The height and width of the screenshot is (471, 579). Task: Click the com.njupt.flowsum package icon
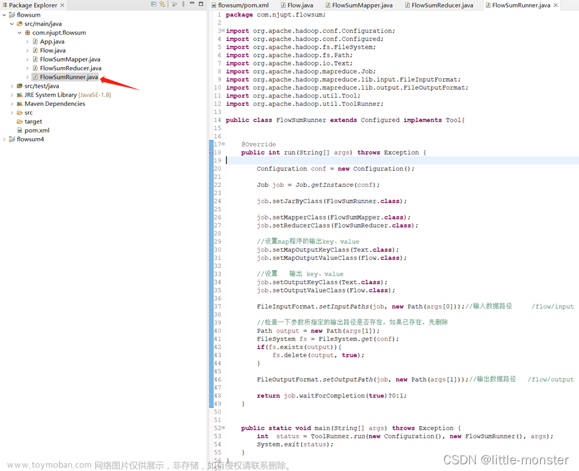27,33
